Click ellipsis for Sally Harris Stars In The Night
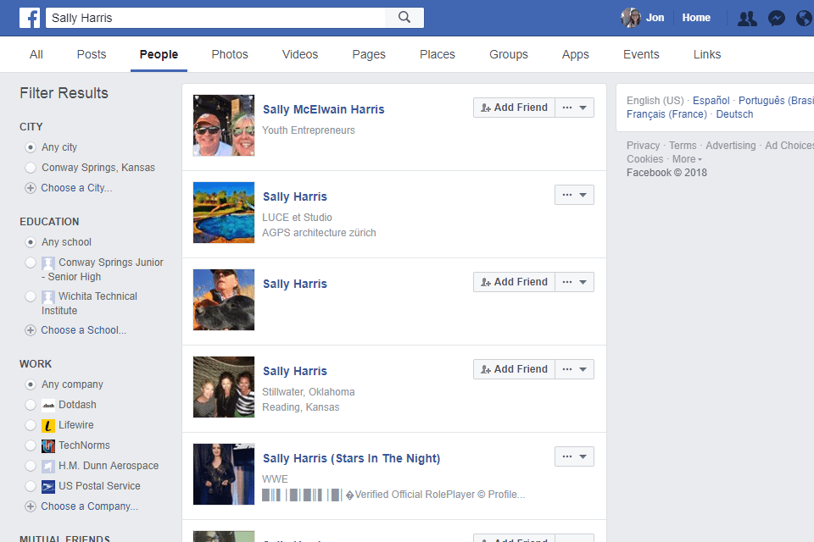This screenshot has width=814, height=542. [567, 456]
